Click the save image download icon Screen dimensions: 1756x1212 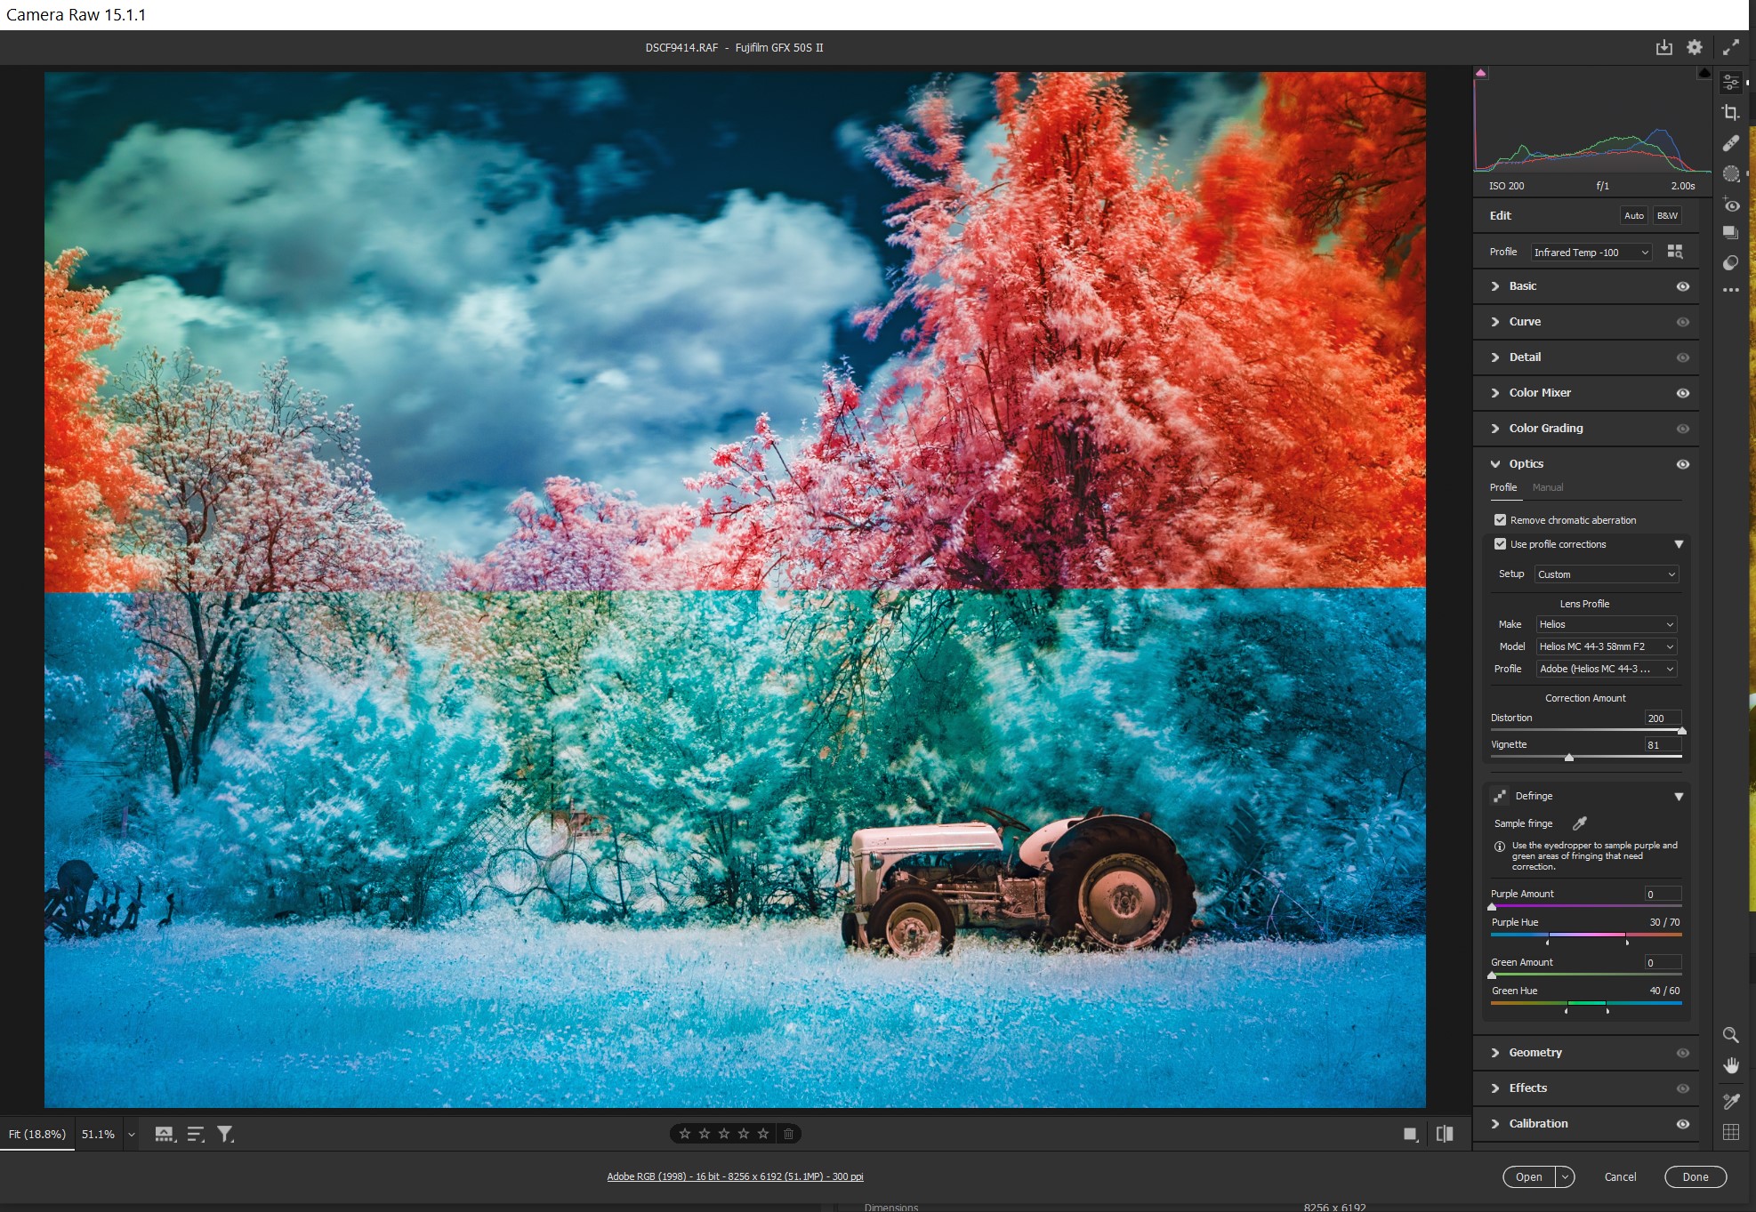[x=1663, y=47]
